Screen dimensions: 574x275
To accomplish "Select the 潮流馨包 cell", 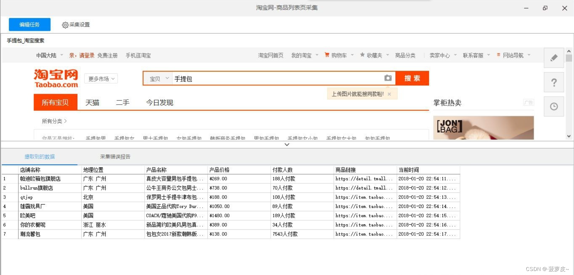I will click(x=50, y=234).
